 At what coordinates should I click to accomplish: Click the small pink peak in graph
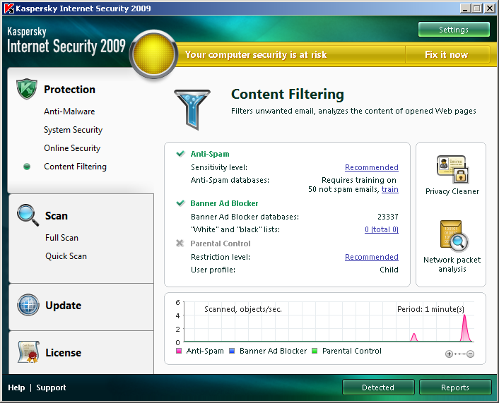[x=414, y=337]
